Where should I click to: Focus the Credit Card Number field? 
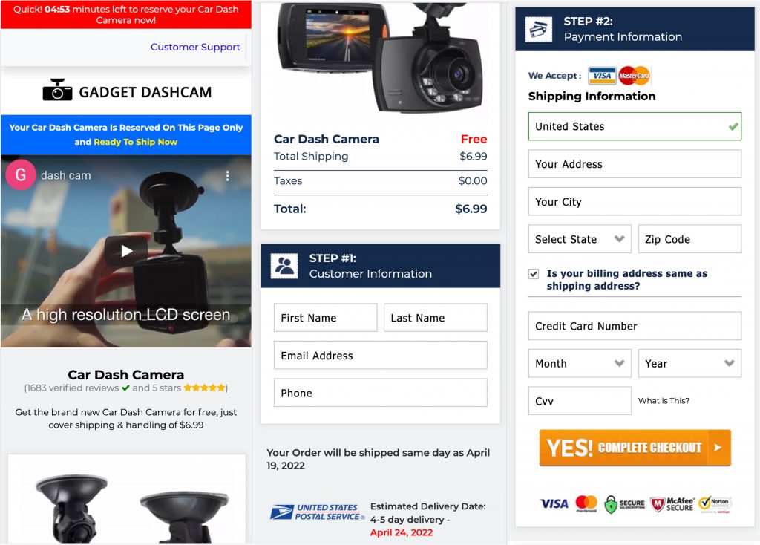(635, 326)
